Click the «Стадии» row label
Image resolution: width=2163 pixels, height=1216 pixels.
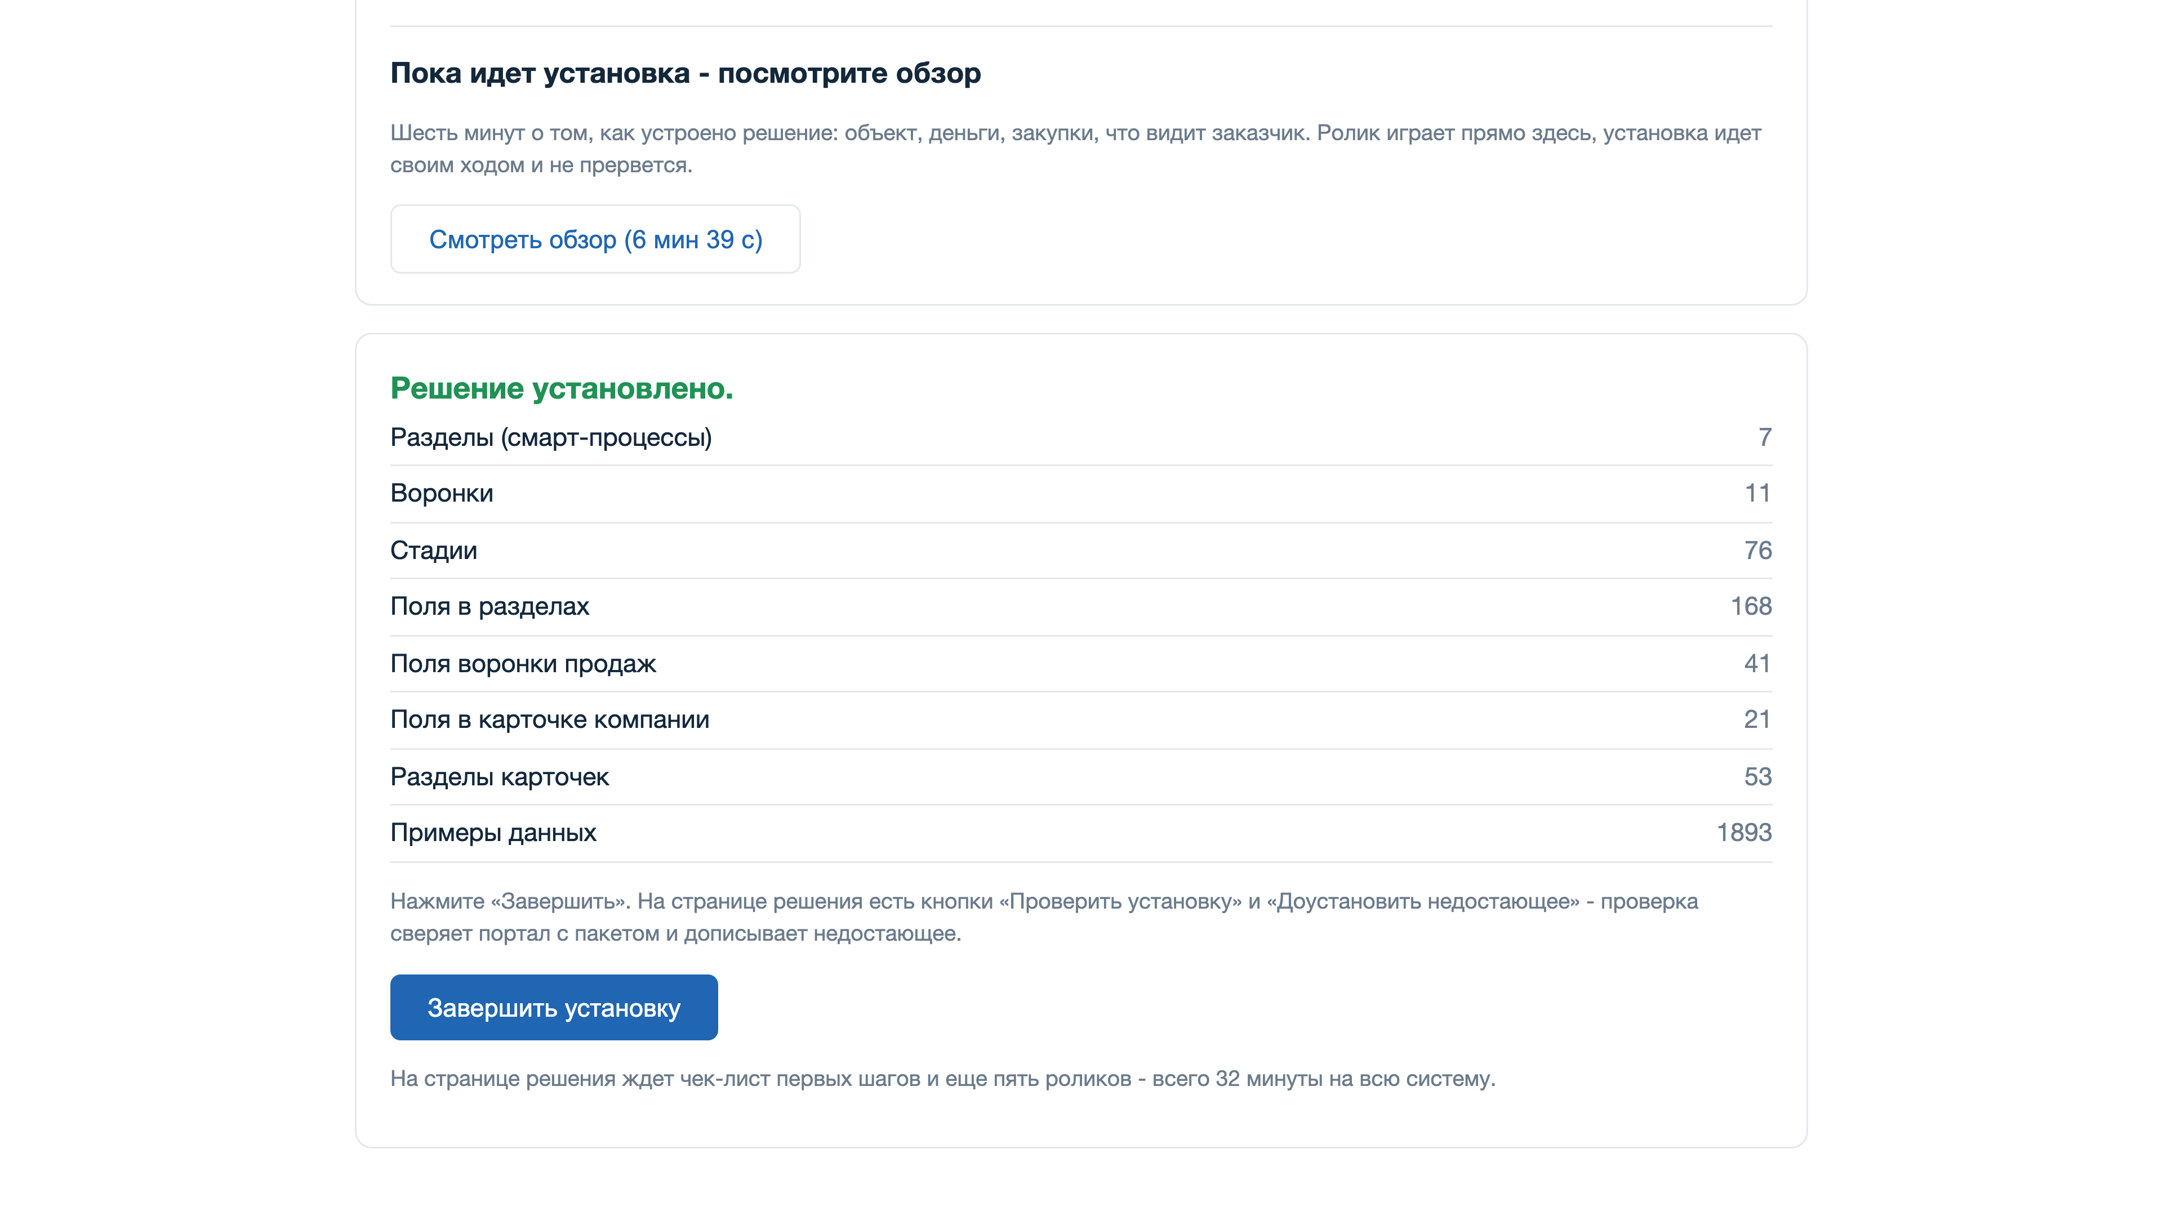pyautogui.click(x=433, y=551)
